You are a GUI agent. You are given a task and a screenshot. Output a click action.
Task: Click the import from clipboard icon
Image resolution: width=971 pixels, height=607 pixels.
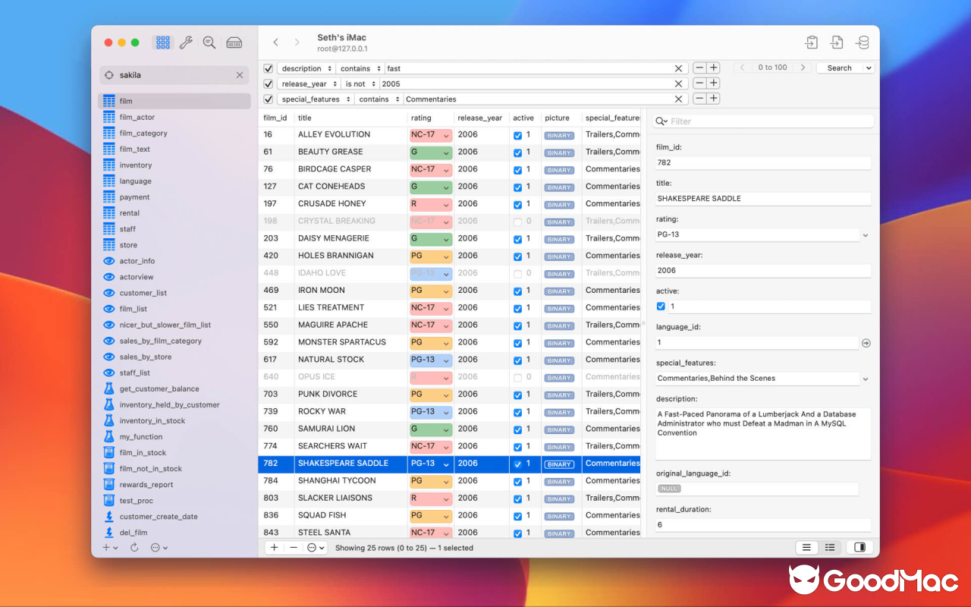click(x=811, y=42)
